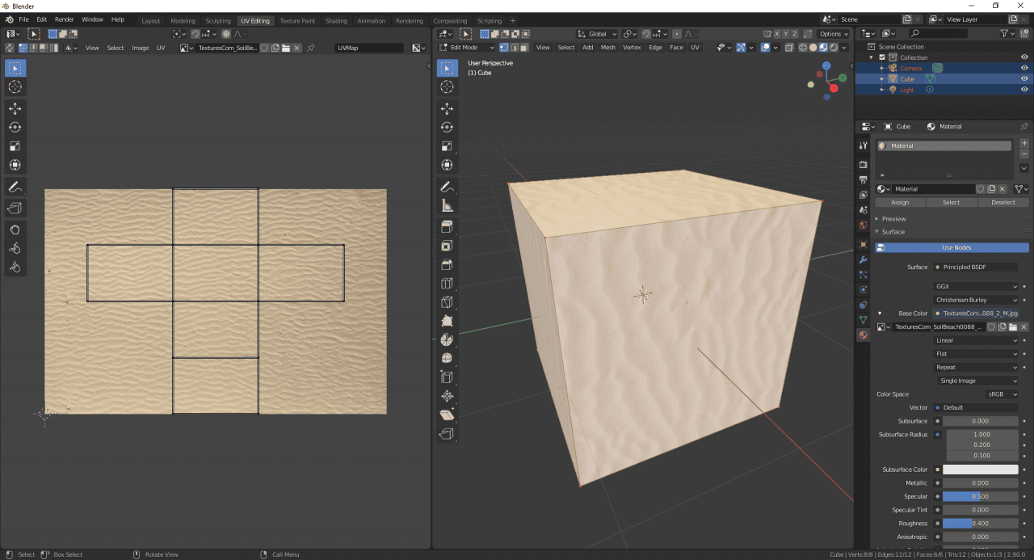Switch to Modifier properties using the wrench icon
Image resolution: width=1034 pixels, height=560 pixels.
click(x=863, y=259)
